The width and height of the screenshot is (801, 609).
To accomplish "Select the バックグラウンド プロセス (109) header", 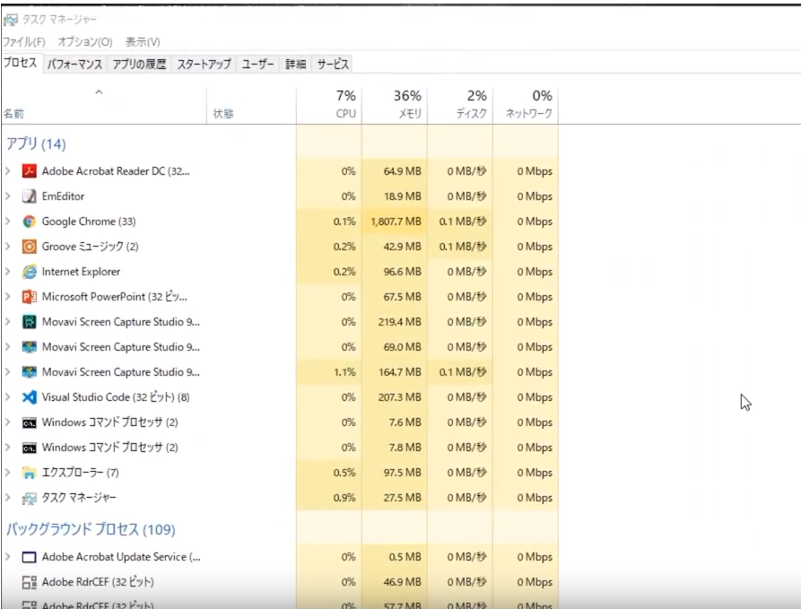I will click(x=91, y=529).
